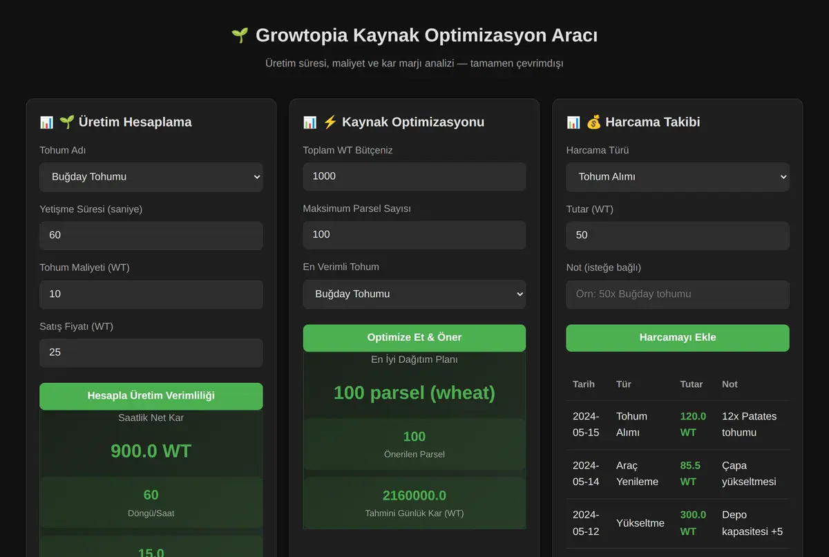Click the page subtitle about çevrimdışı analysis

(414, 64)
